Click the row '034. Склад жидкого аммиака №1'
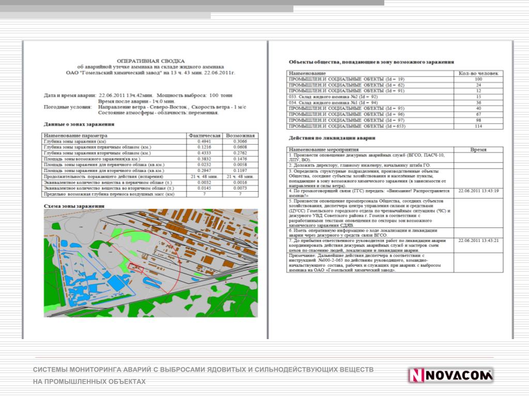The width and height of the screenshot is (529, 397). click(x=395, y=103)
